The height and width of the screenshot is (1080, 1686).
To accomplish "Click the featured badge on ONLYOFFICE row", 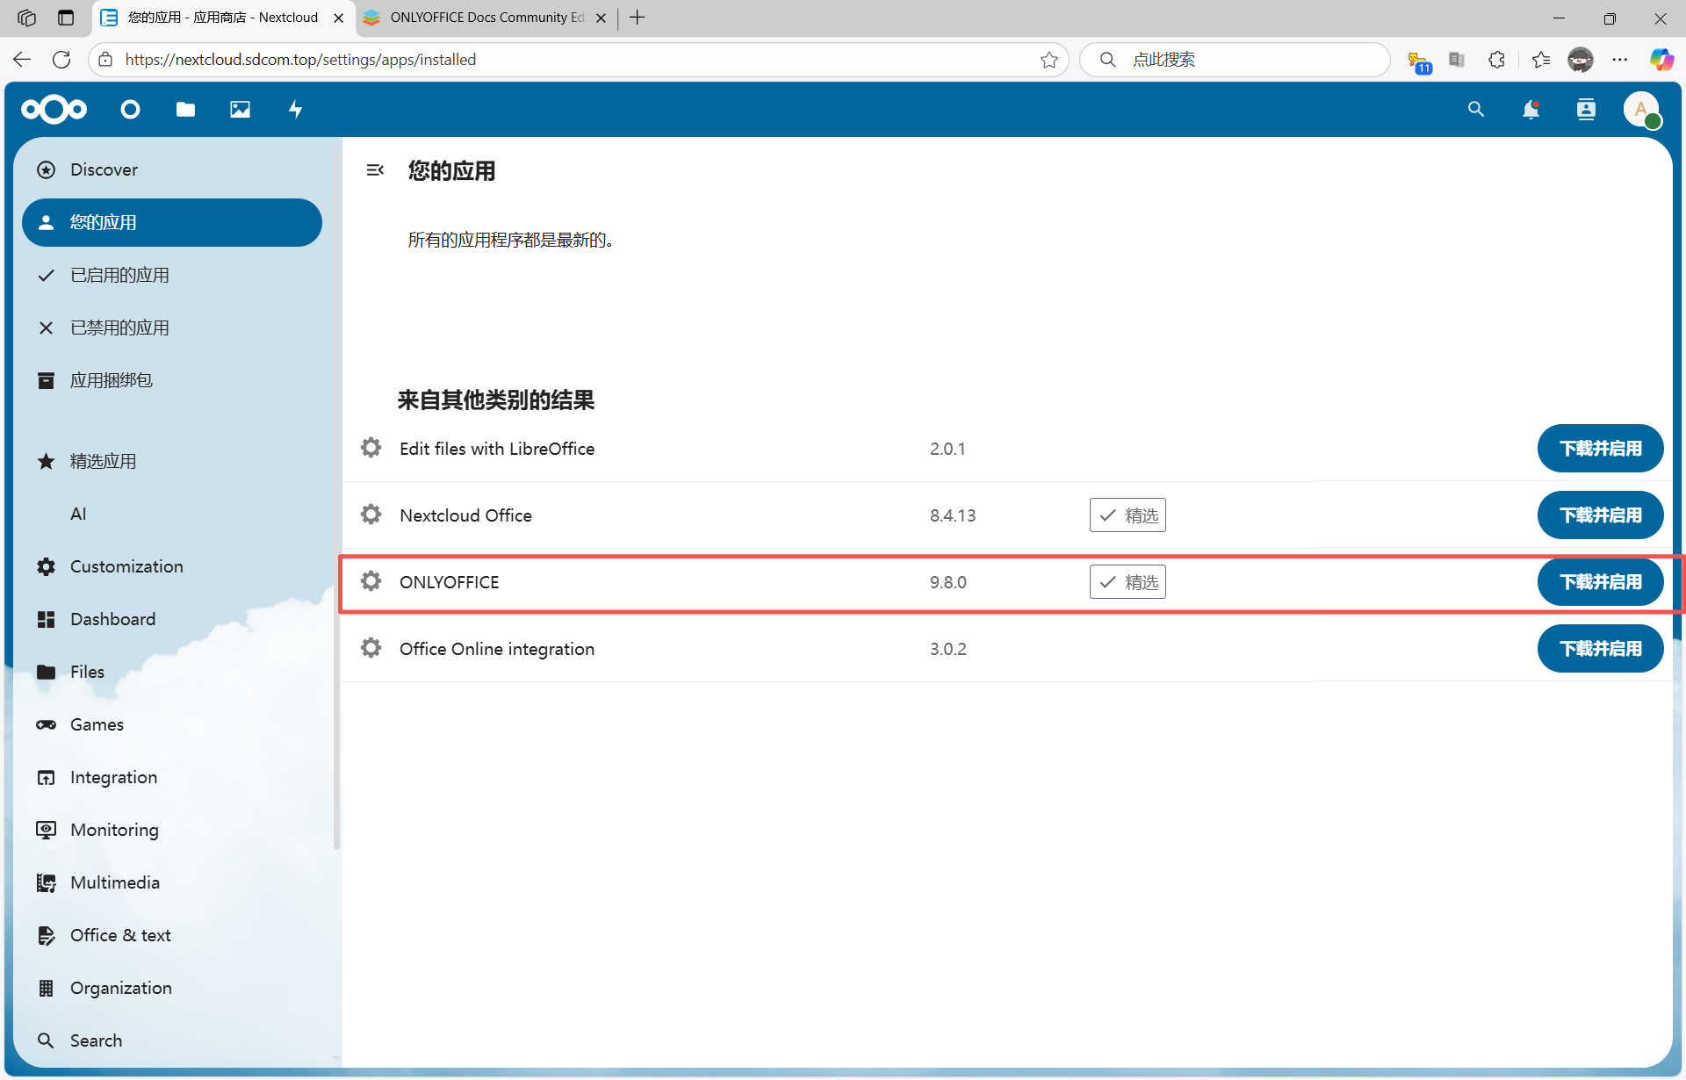I will coord(1128,582).
